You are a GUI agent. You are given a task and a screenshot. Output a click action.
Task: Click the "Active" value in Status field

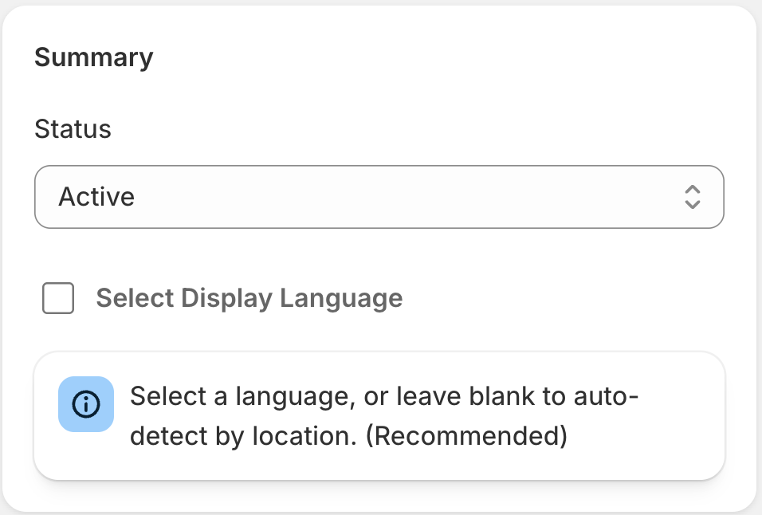tap(96, 197)
